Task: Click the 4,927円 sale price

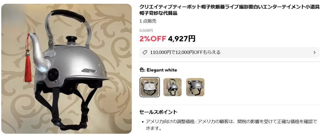Action: (x=182, y=39)
